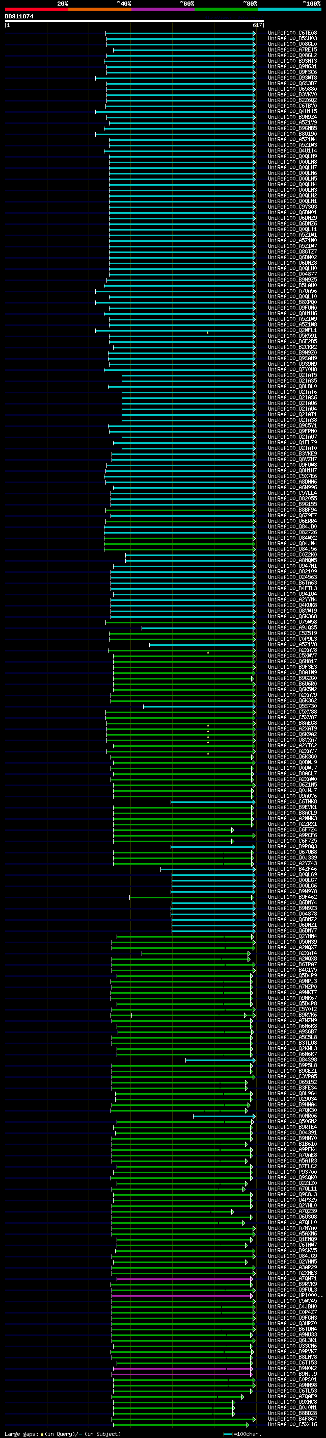Select hit label UniRef100_Q6Z1M5

click(x=292, y=785)
